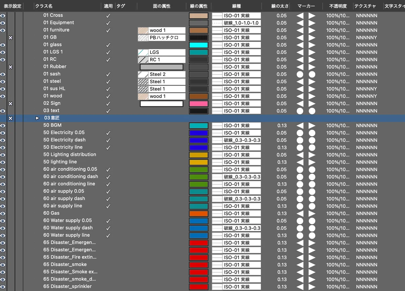Image resolution: width=405 pixels, height=291 pixels.
Task: Click the 不透明度 column header
Action: pyautogui.click(x=338, y=6)
